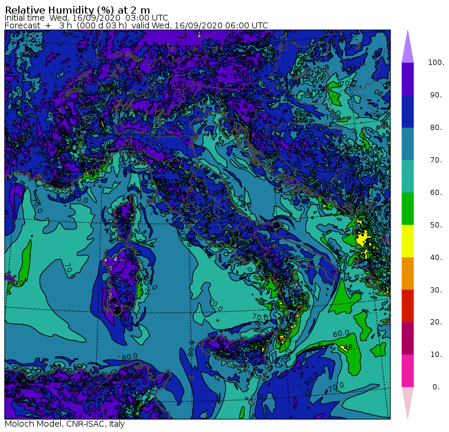The height and width of the screenshot is (432, 449).
Task: Click the '52.' value label east of Sardinia
Action: pyautogui.click(x=145, y=292)
